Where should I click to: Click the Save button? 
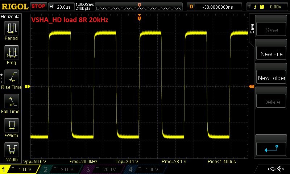[x=271, y=29]
